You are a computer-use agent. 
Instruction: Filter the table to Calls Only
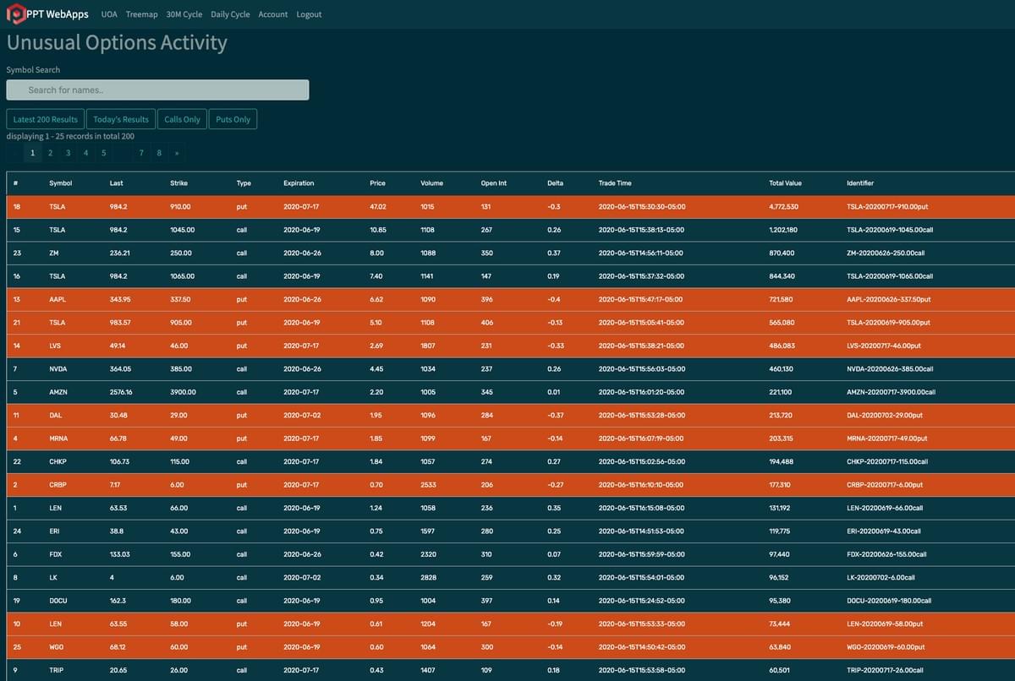click(x=183, y=119)
